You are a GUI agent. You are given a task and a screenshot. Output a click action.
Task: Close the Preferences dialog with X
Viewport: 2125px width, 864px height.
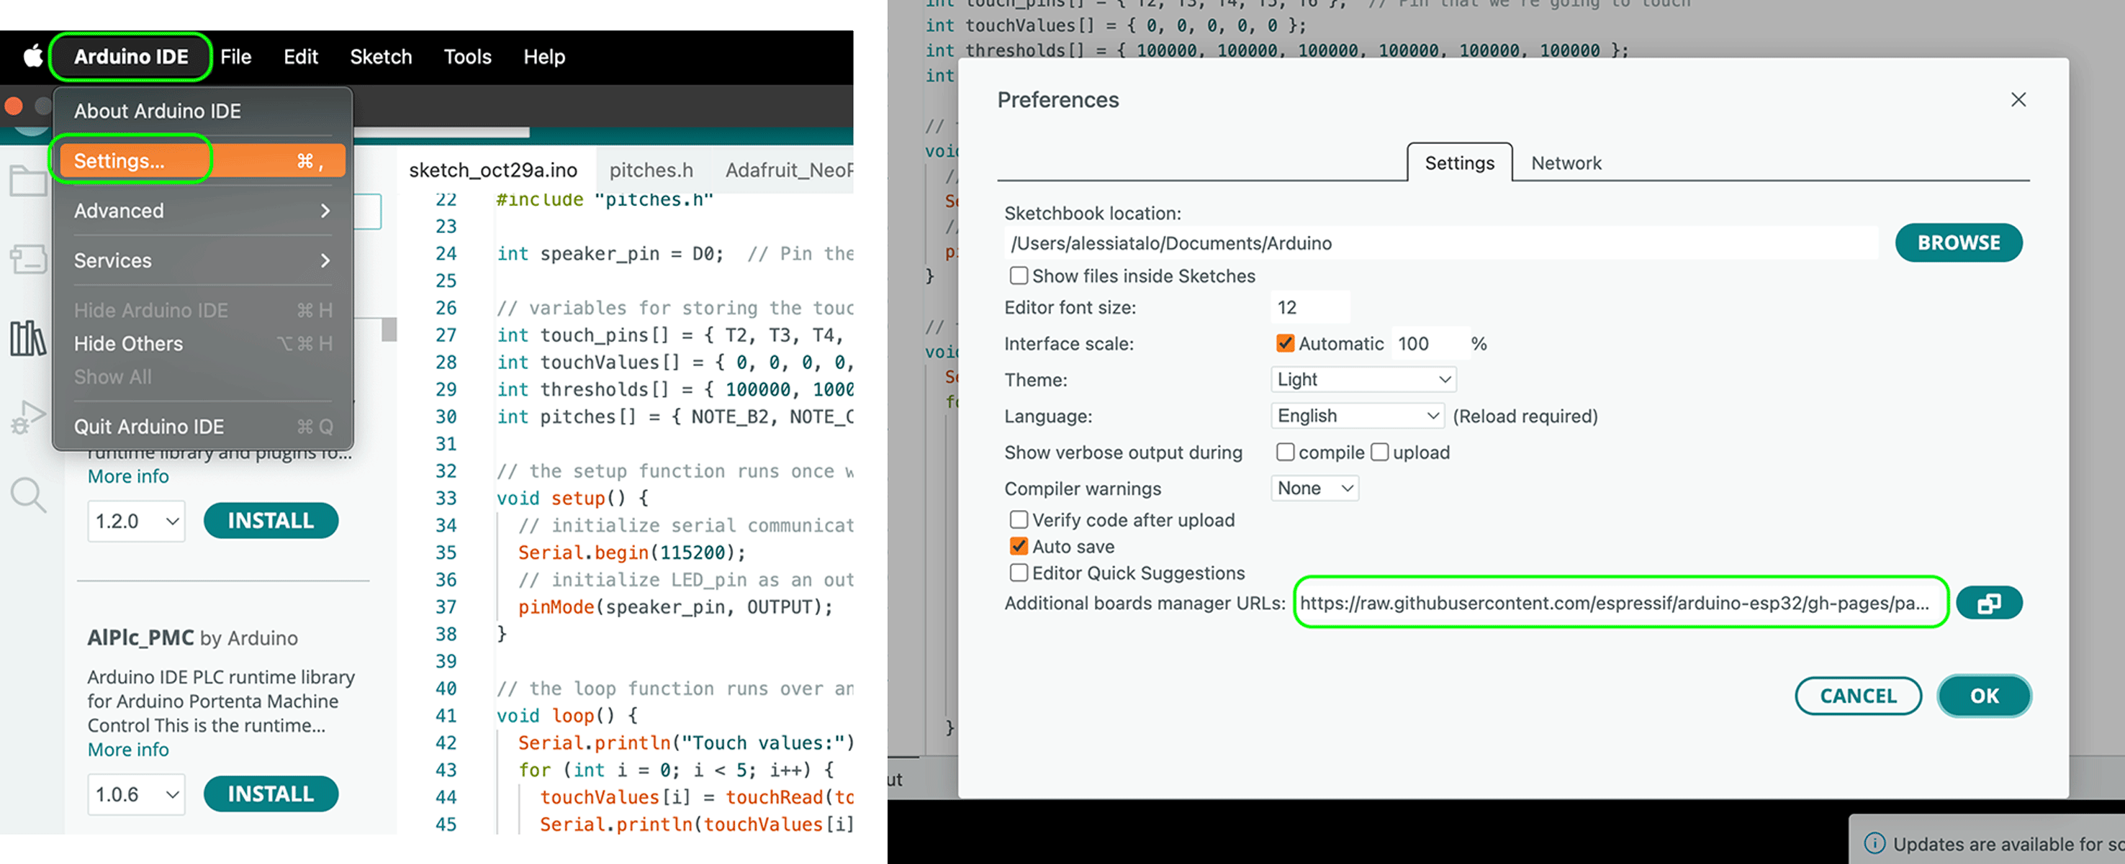pos(2018,100)
